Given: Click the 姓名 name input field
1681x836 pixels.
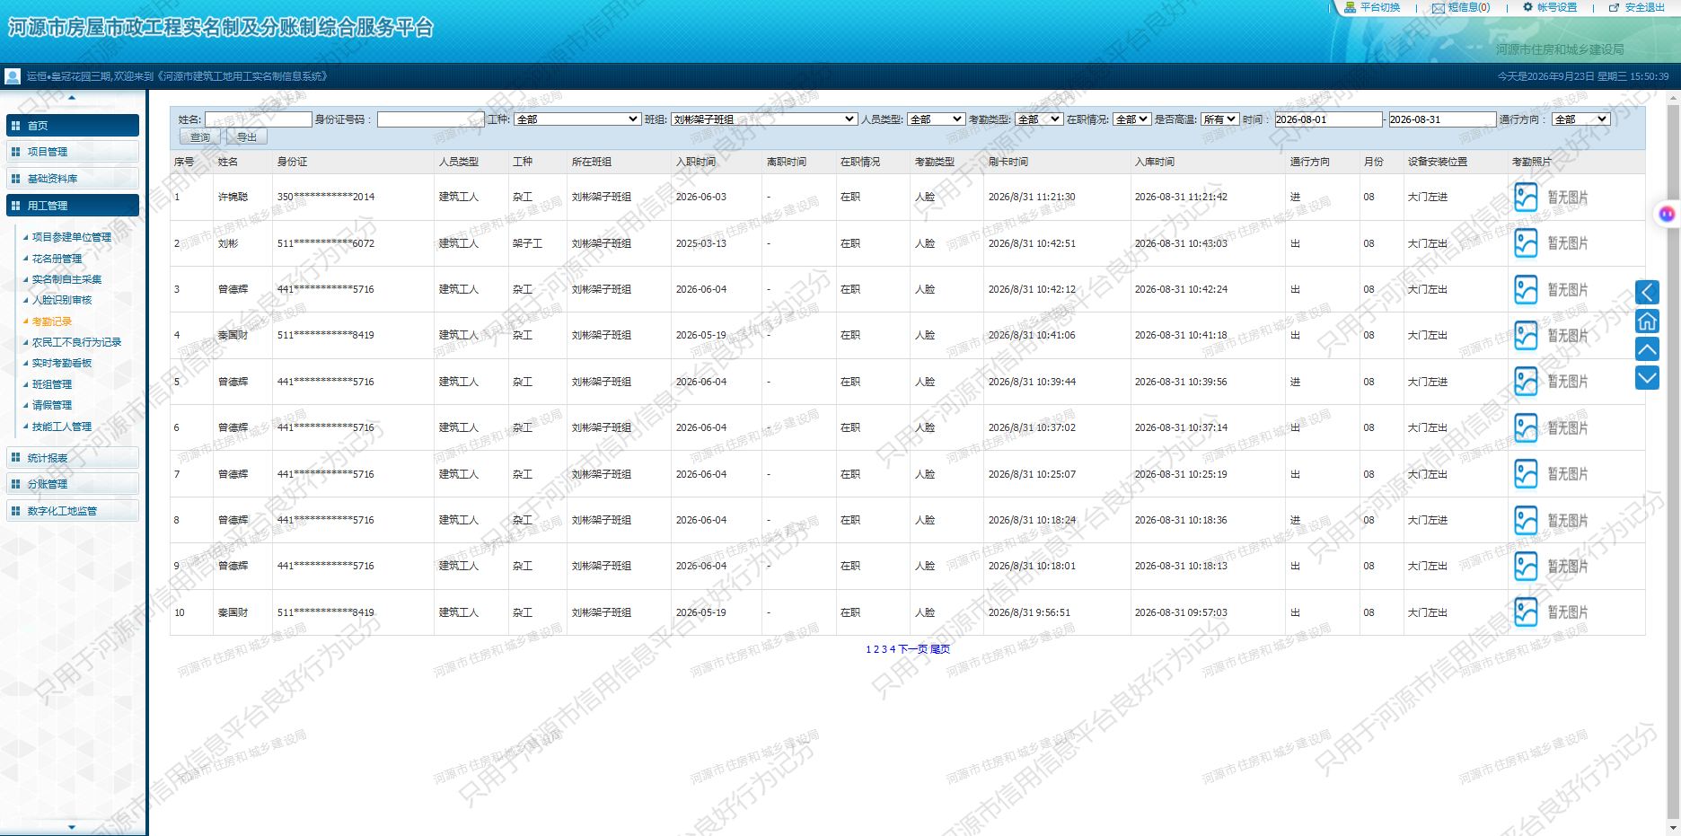Looking at the screenshot, I should (259, 119).
